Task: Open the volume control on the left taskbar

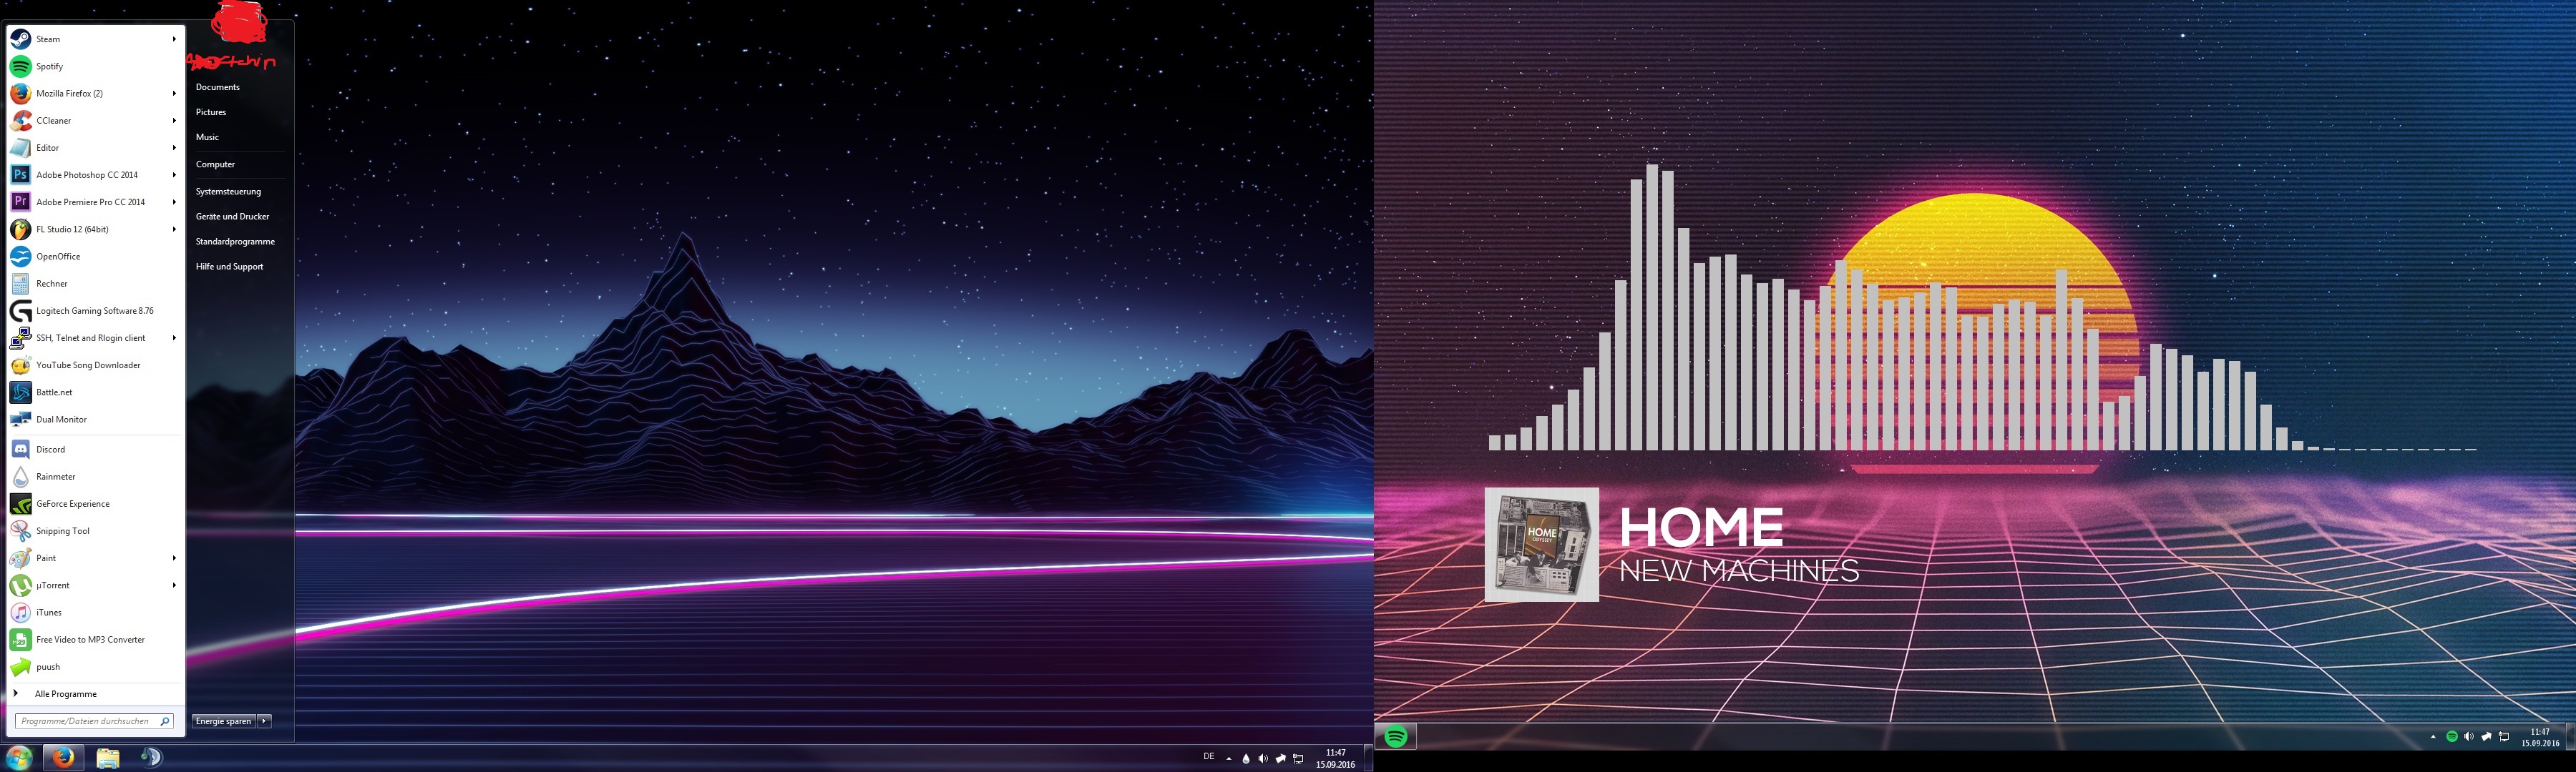Action: click(x=1263, y=759)
